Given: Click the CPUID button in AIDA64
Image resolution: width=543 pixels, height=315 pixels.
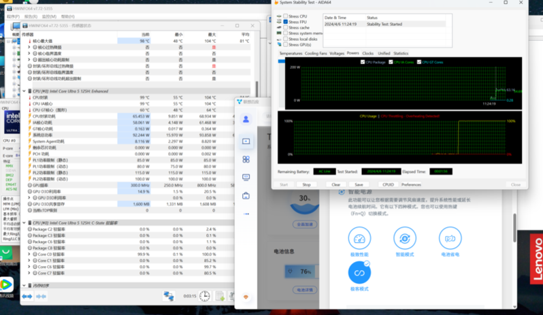Looking at the screenshot, I should [389, 184].
